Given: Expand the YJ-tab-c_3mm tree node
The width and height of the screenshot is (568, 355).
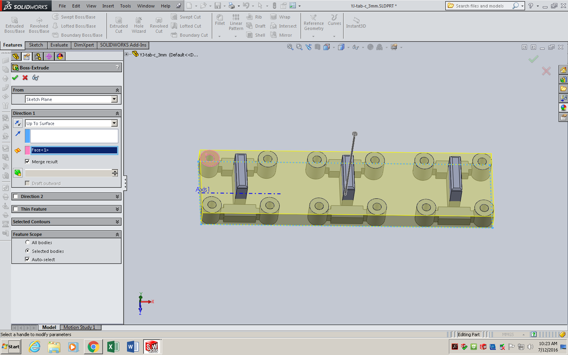Looking at the screenshot, I should coord(127,54).
